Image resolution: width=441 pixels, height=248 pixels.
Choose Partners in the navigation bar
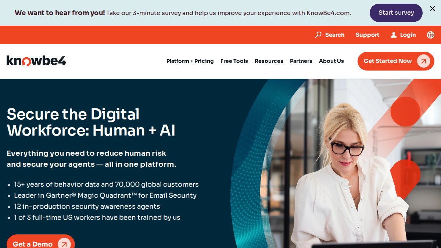[301, 61]
